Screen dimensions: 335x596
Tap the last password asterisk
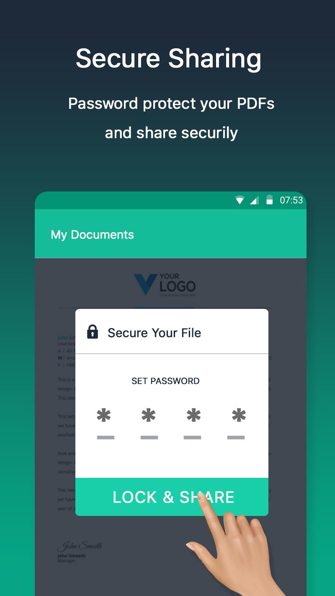[x=239, y=416]
